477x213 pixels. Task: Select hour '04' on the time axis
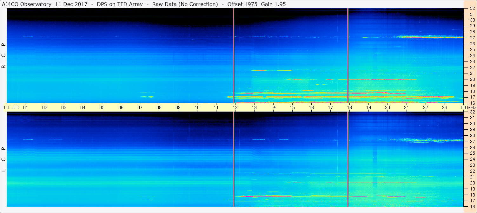83,107
